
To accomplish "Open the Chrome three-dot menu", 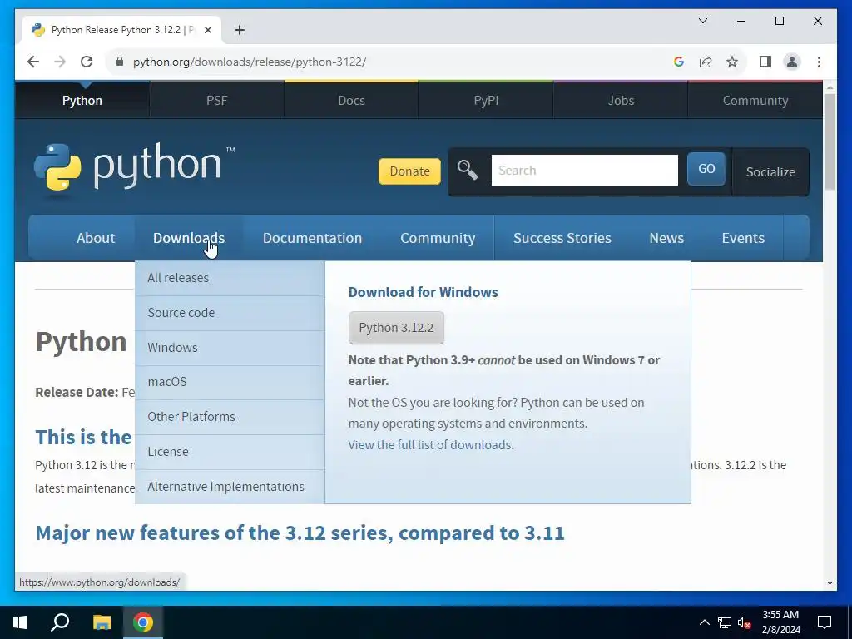I will [819, 62].
